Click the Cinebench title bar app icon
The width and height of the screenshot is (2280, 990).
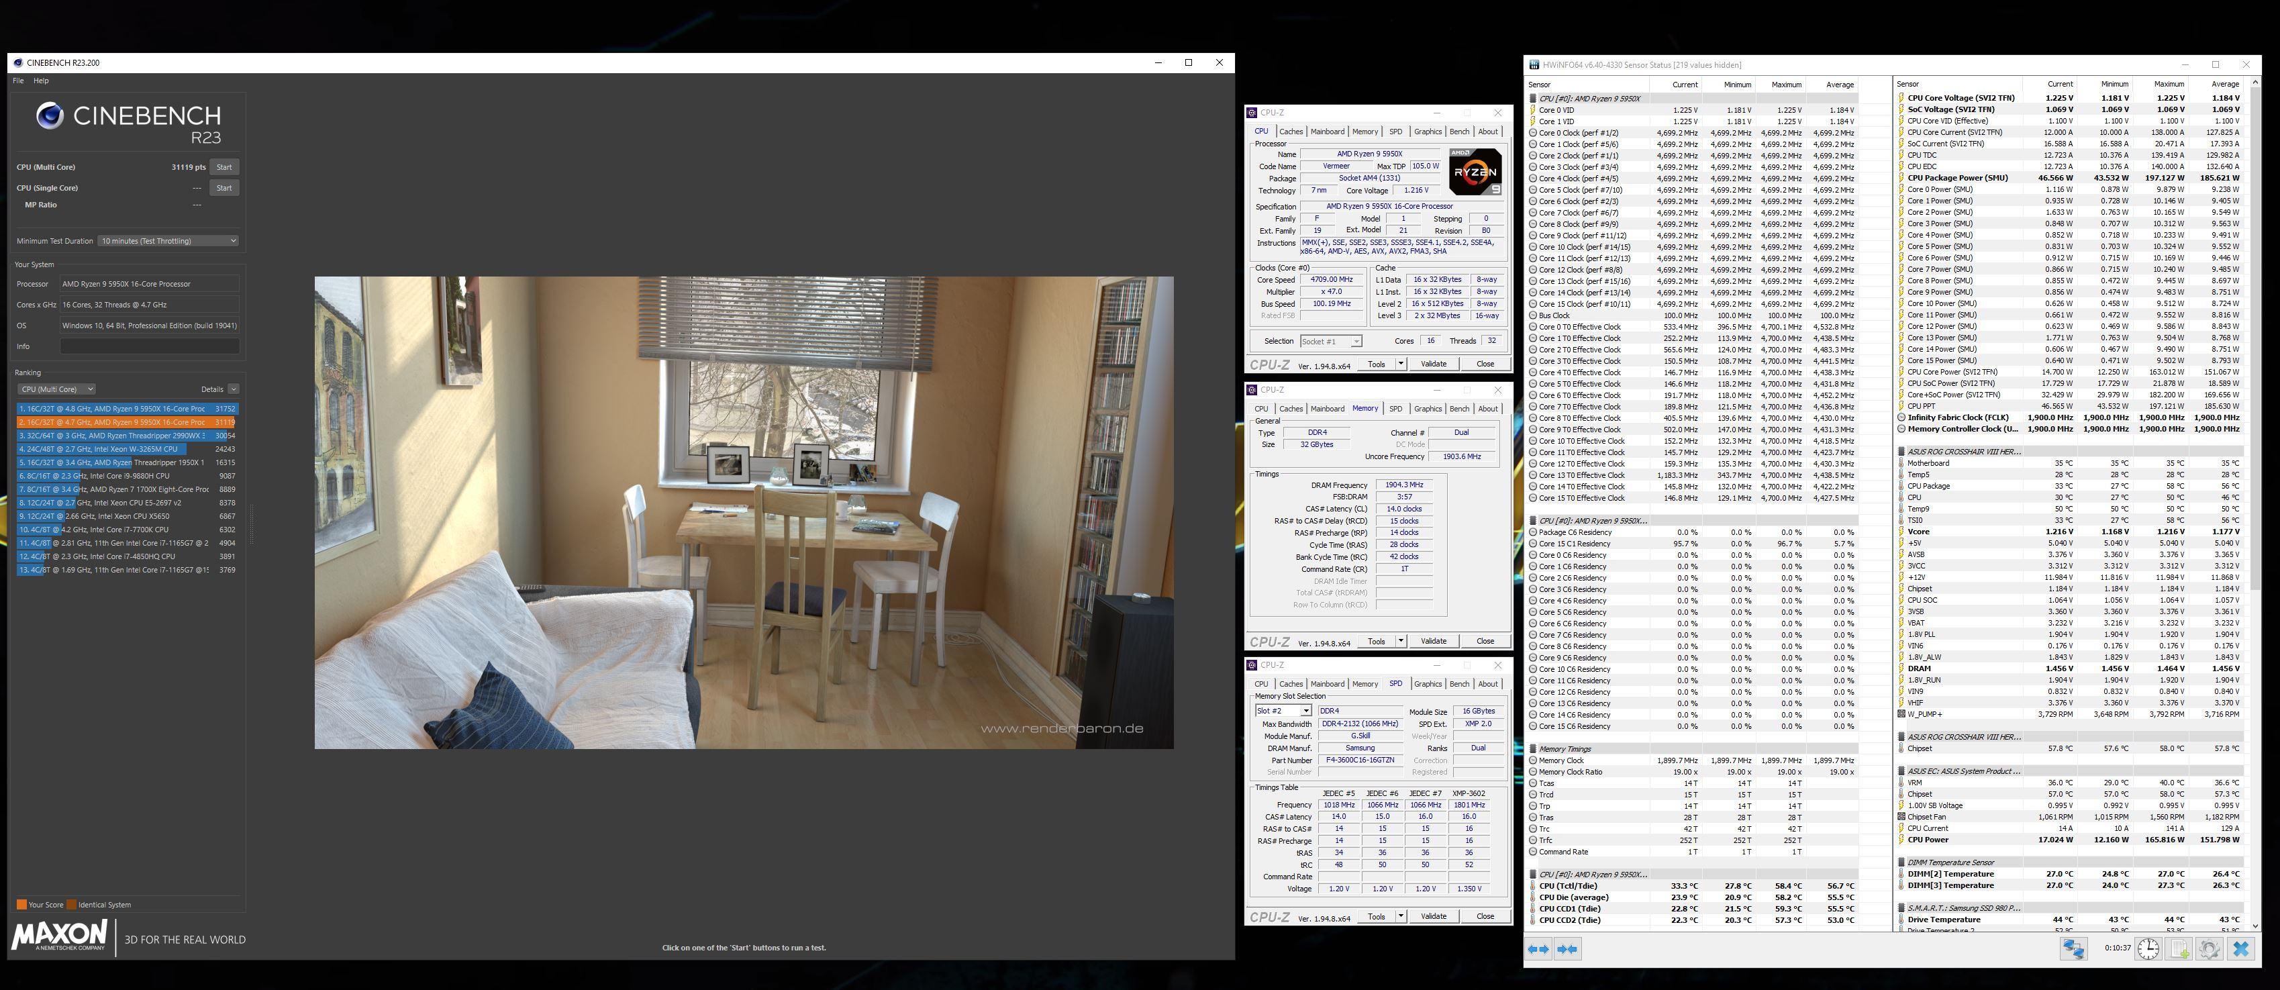[x=19, y=63]
